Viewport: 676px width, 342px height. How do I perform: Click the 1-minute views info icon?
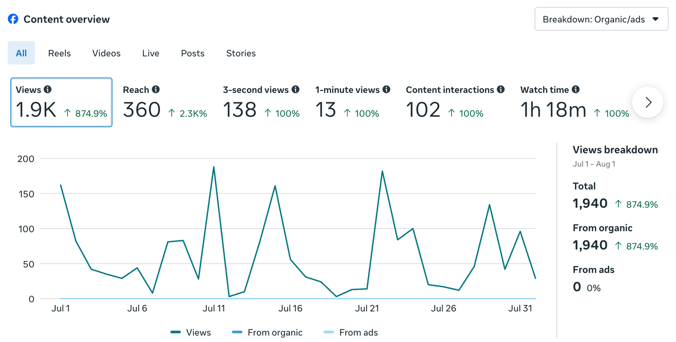(386, 89)
